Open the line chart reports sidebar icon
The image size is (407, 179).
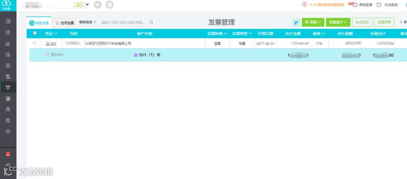[x=8, y=44]
